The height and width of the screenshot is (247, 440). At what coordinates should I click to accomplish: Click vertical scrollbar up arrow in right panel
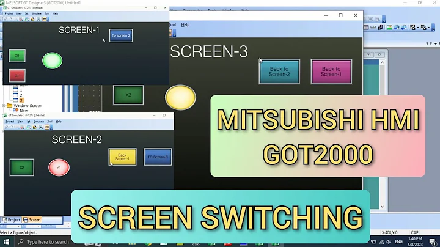click(382, 62)
